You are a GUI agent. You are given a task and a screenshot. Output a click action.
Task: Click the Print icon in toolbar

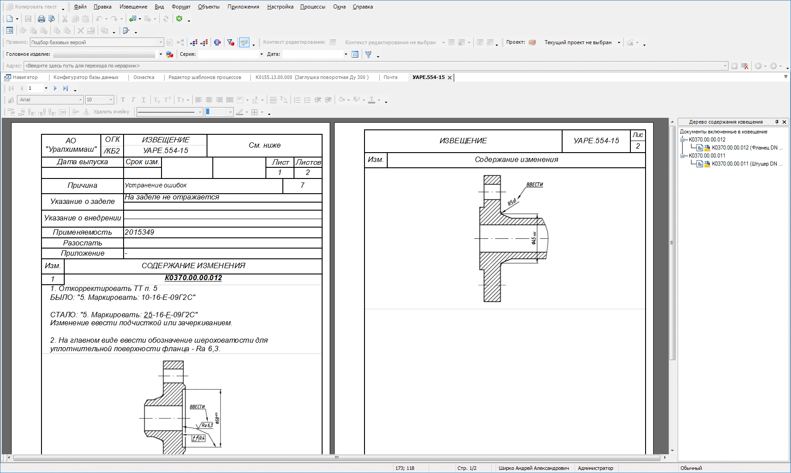tap(41, 19)
